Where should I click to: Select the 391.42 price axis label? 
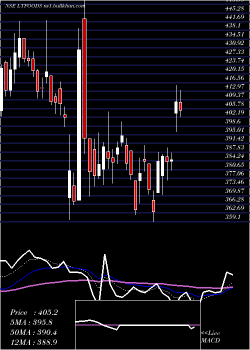[x=234, y=138]
